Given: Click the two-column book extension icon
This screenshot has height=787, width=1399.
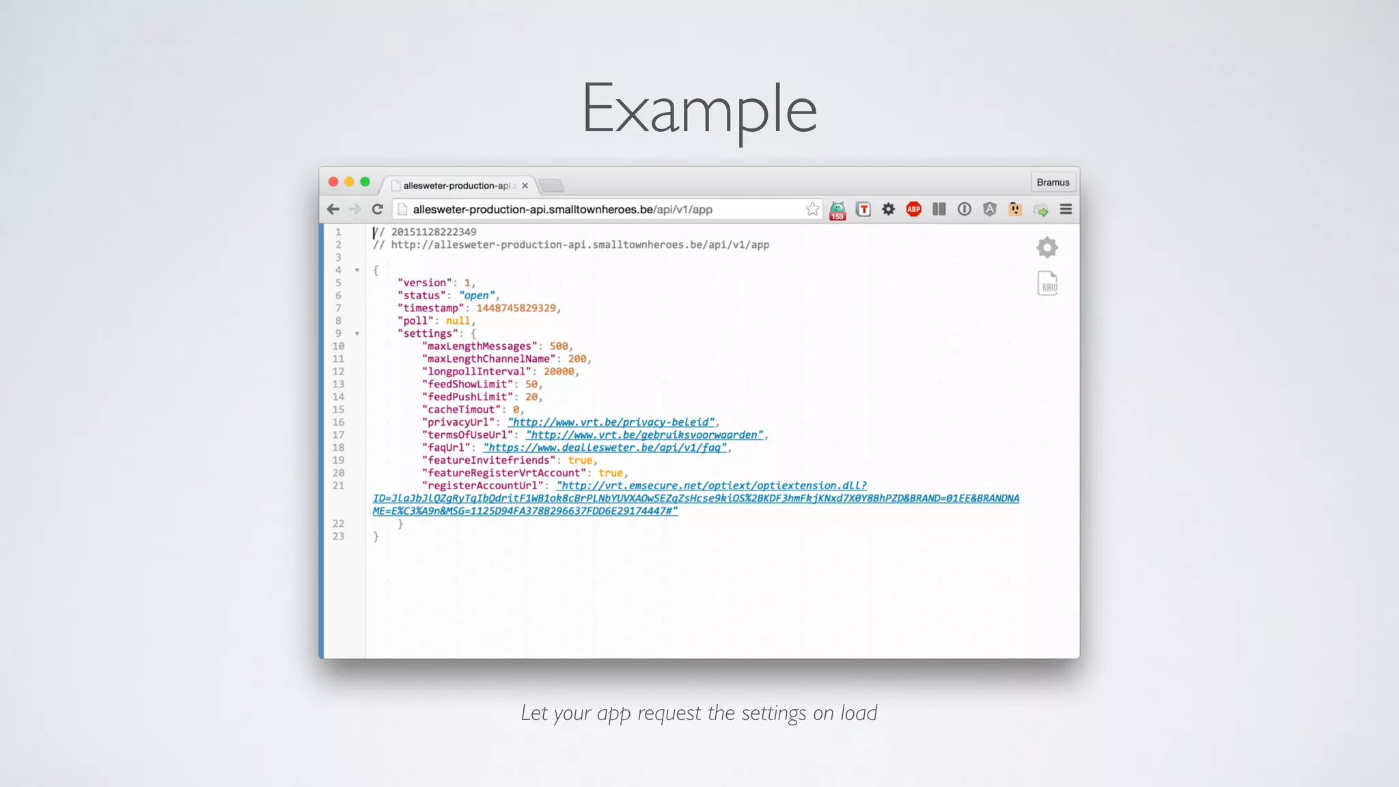Looking at the screenshot, I should click(939, 209).
